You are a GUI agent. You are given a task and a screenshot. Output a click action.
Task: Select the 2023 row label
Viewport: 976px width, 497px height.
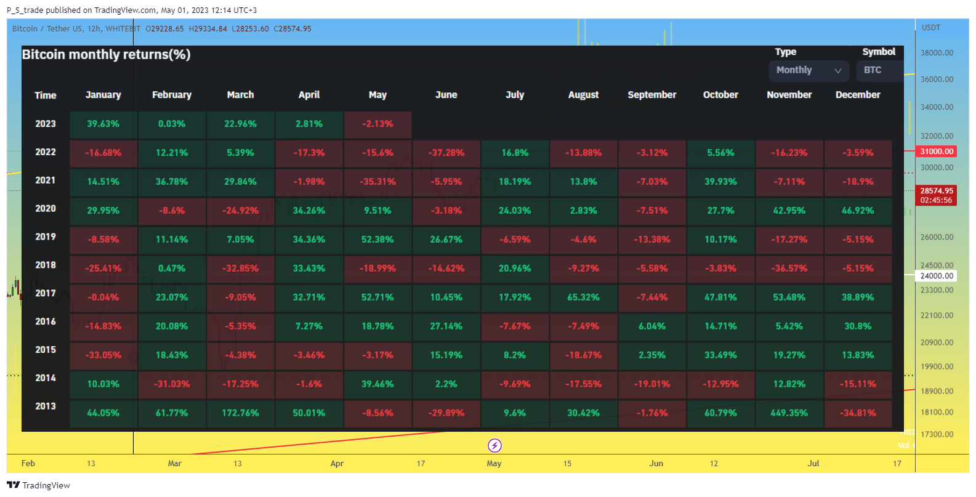point(46,124)
